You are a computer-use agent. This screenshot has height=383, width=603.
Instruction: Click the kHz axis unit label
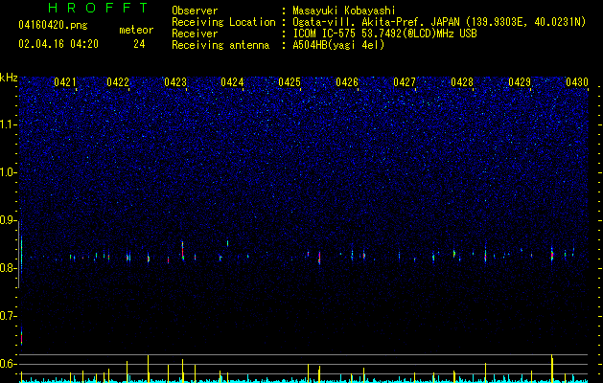pyautogui.click(x=9, y=78)
